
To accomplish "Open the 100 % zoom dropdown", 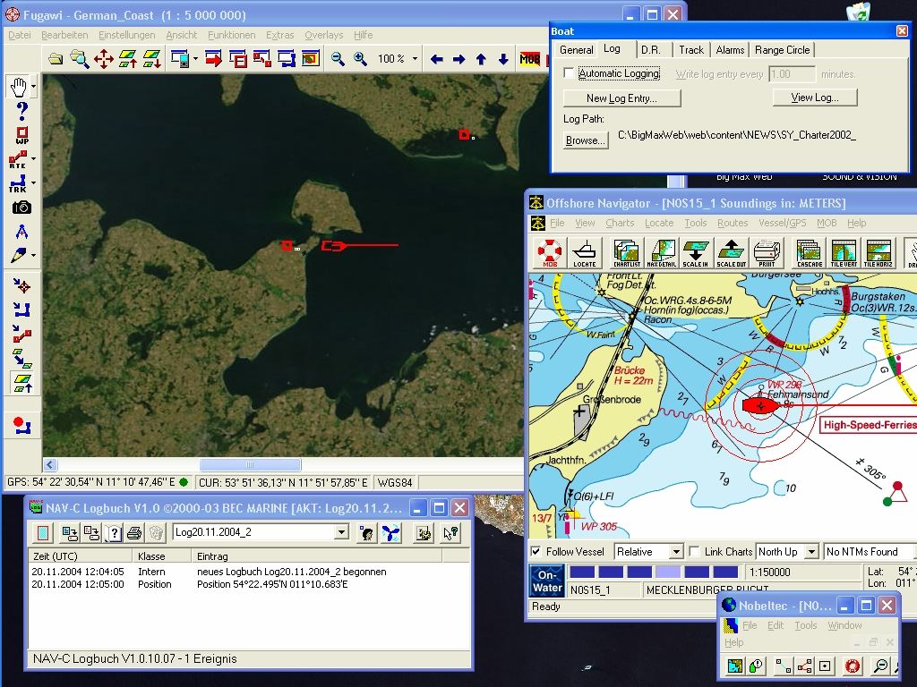I will [x=415, y=59].
